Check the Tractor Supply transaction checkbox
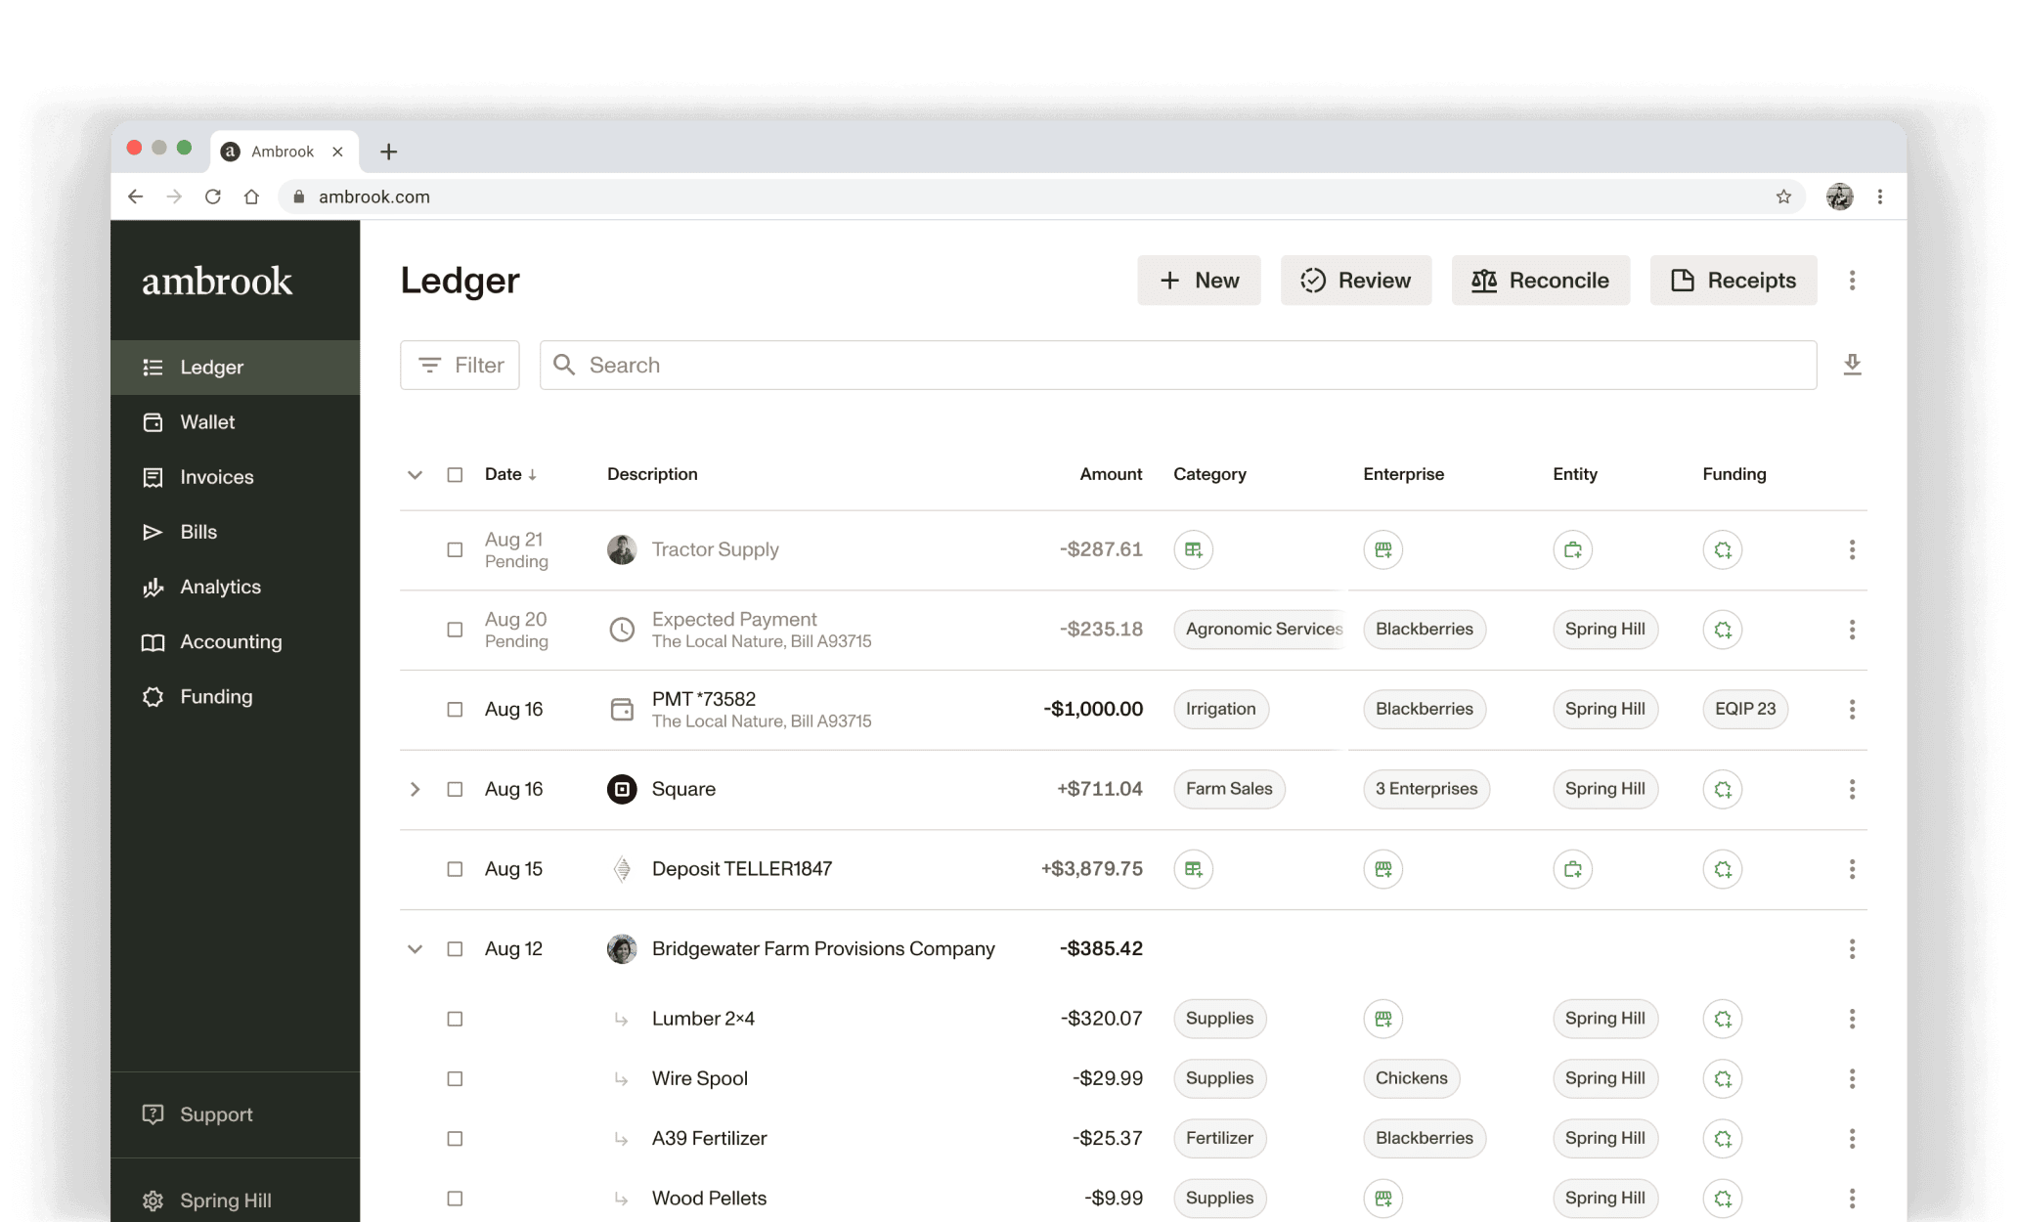 (x=455, y=549)
